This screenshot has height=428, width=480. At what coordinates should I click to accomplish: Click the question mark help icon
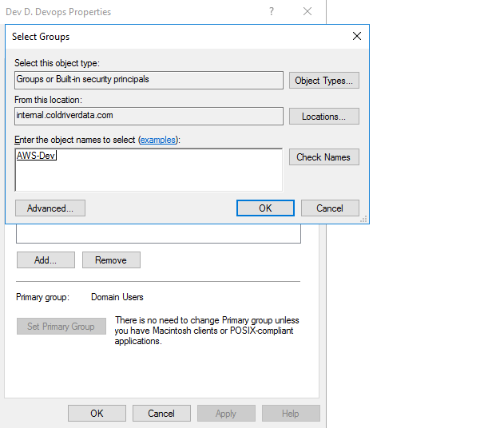tap(272, 12)
